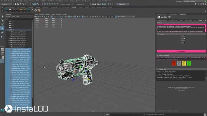Collapse the Submit Feedback section
This screenshot has height=116, width=207.
[158, 55]
